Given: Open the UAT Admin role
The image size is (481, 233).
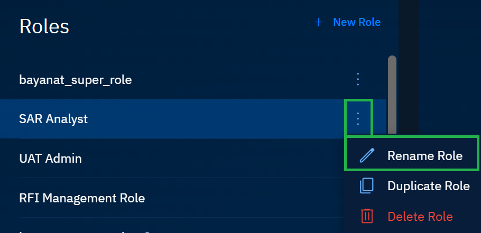Looking at the screenshot, I should click(50, 158).
